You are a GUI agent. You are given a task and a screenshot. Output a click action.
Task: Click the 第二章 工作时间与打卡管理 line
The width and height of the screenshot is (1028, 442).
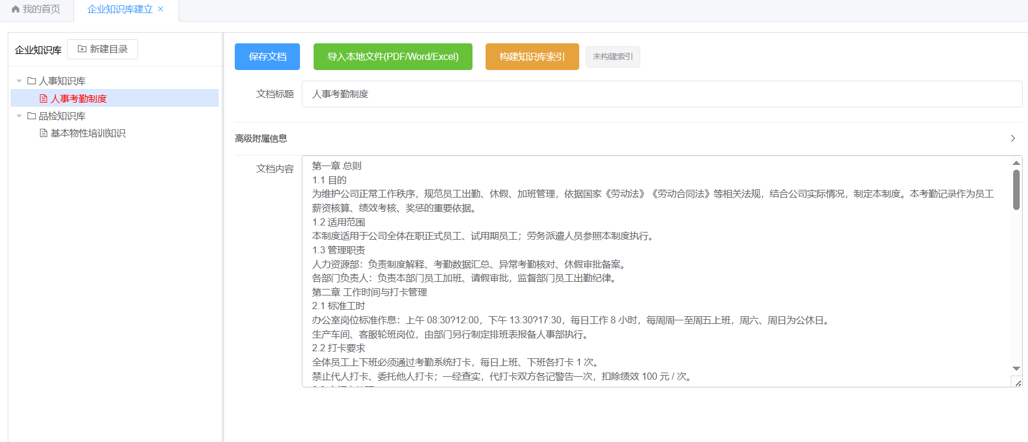(370, 292)
